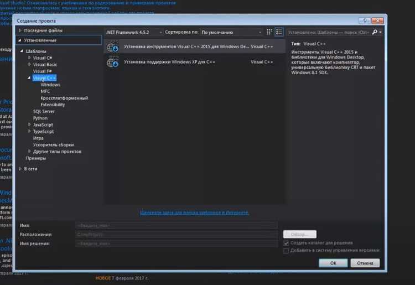Open the link to find templates online
This screenshot has width=415, height=285.
(x=195, y=213)
